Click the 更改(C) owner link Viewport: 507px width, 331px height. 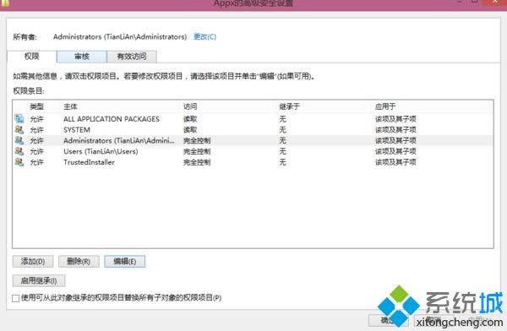point(204,36)
